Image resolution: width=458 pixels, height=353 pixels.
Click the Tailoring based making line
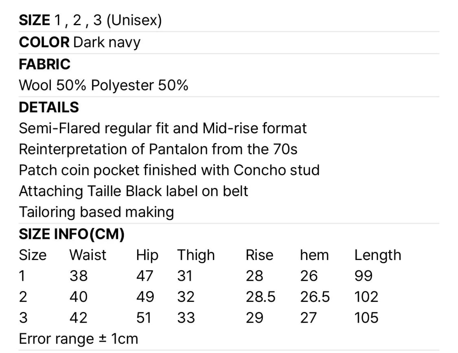[x=96, y=212]
